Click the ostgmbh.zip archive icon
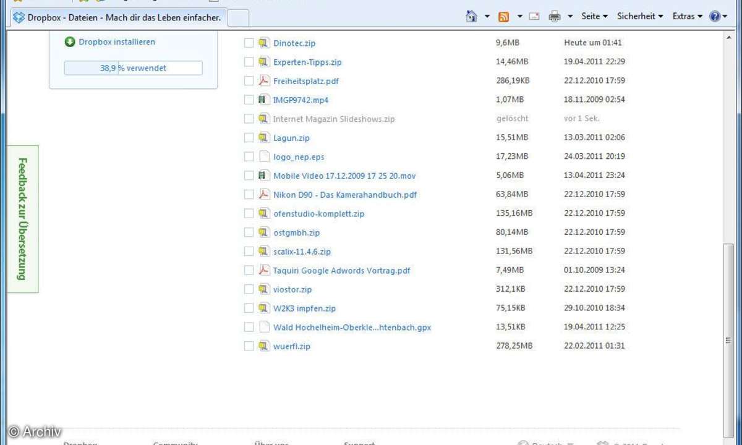 click(264, 232)
